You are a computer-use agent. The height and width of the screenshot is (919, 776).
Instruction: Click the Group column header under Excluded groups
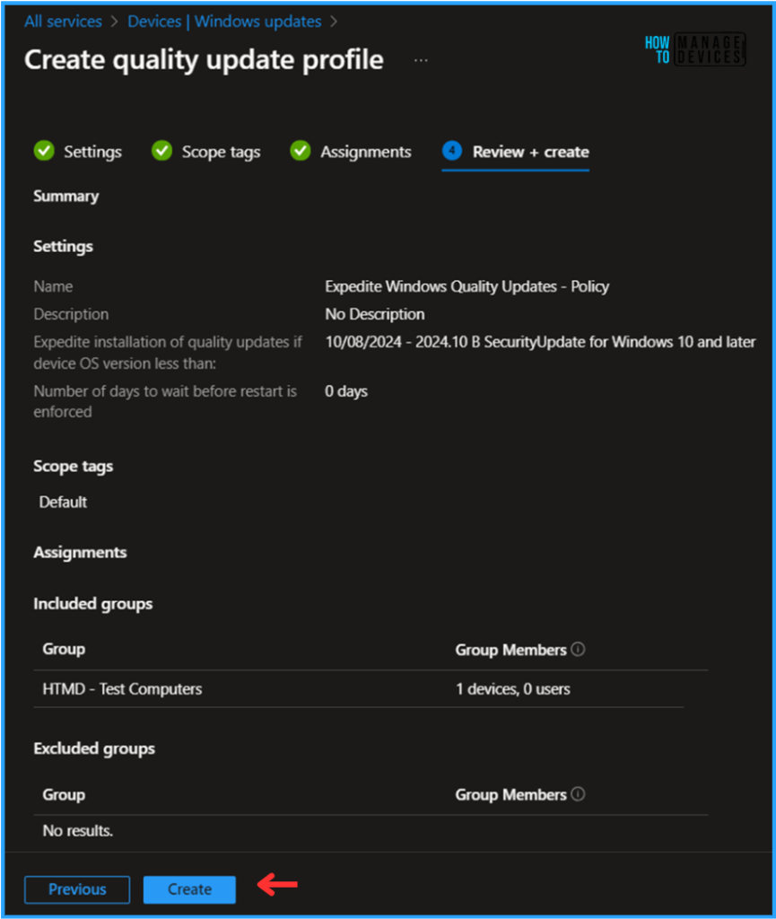click(64, 794)
